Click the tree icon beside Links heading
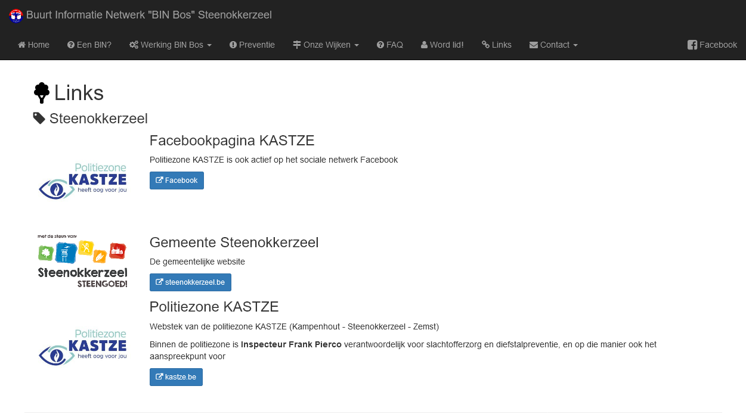 pyautogui.click(x=41, y=93)
